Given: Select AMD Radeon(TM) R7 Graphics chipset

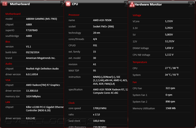Looking at the screenshot, I should [x=43, y=85].
